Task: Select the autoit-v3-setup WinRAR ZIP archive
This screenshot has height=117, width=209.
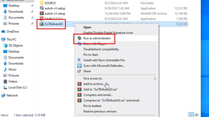Action: pos(55,13)
